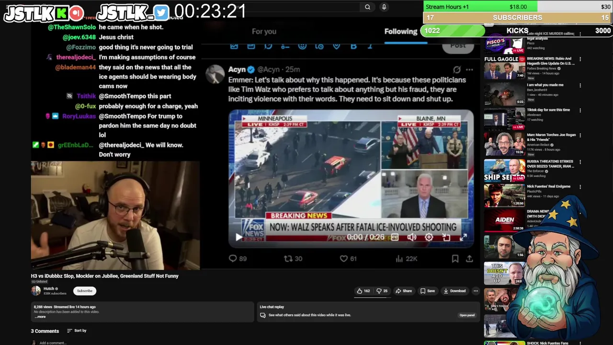
Task: Click the location pin icon in composer
Action: point(336,46)
